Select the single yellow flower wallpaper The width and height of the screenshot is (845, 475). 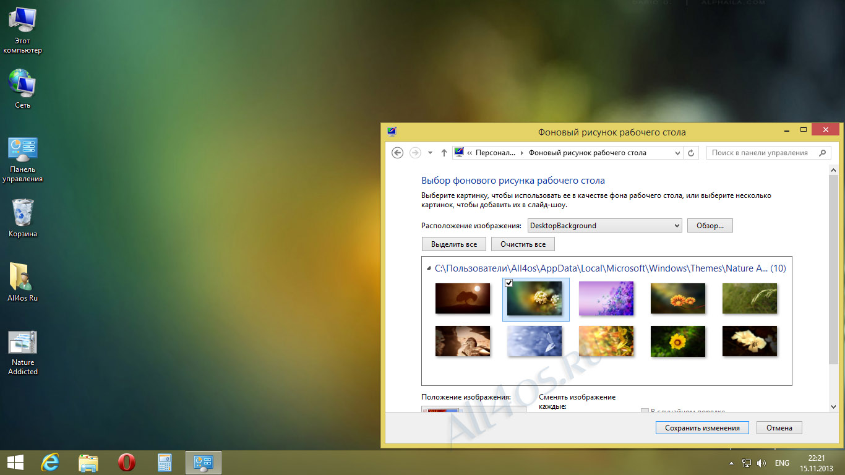click(678, 341)
